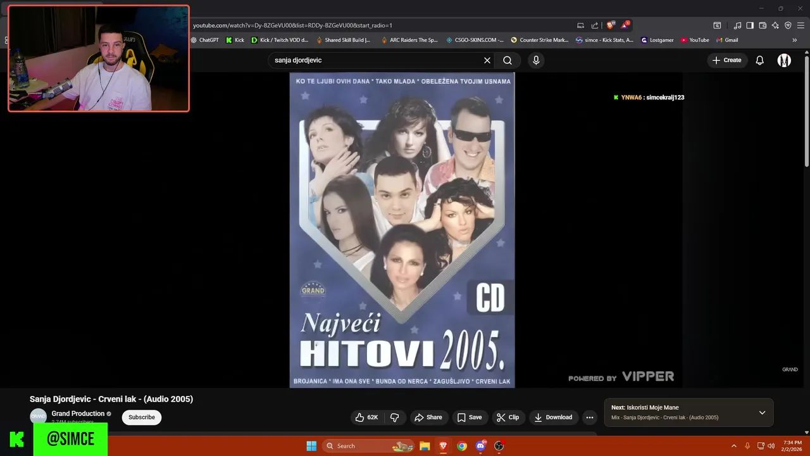Click the Brave Shields lion icon

coord(610,25)
